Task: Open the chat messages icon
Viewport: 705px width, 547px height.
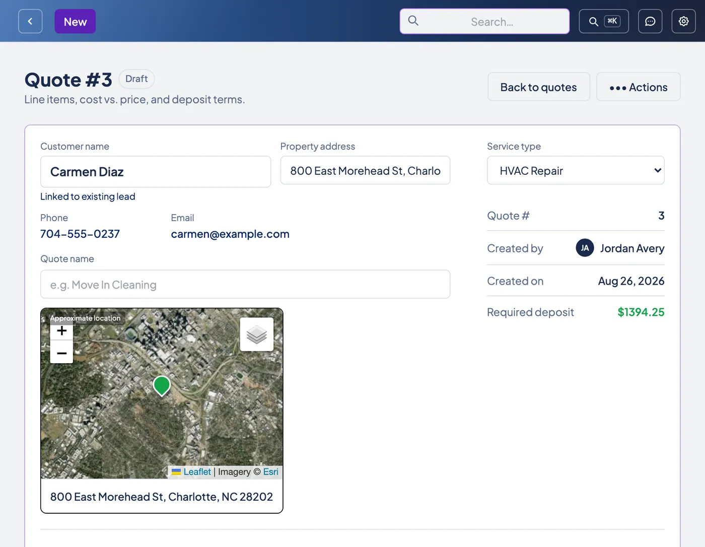Action: [650, 21]
